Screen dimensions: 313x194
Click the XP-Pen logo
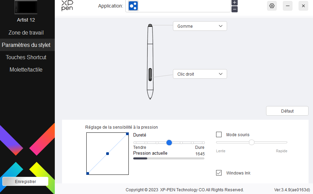click(67, 5)
